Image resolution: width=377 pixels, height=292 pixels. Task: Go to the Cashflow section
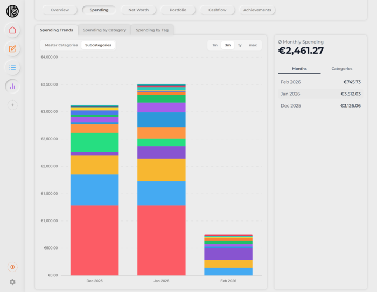pos(218,10)
